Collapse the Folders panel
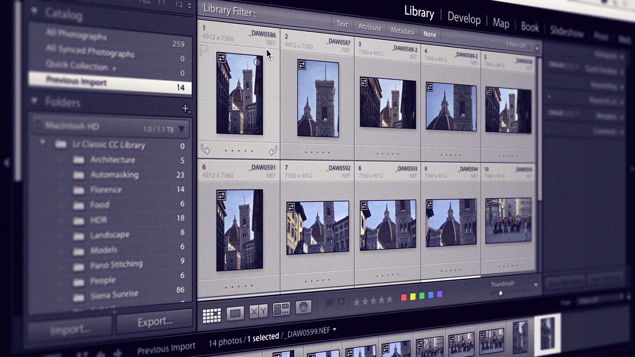The height and width of the screenshot is (357, 635). (34, 101)
